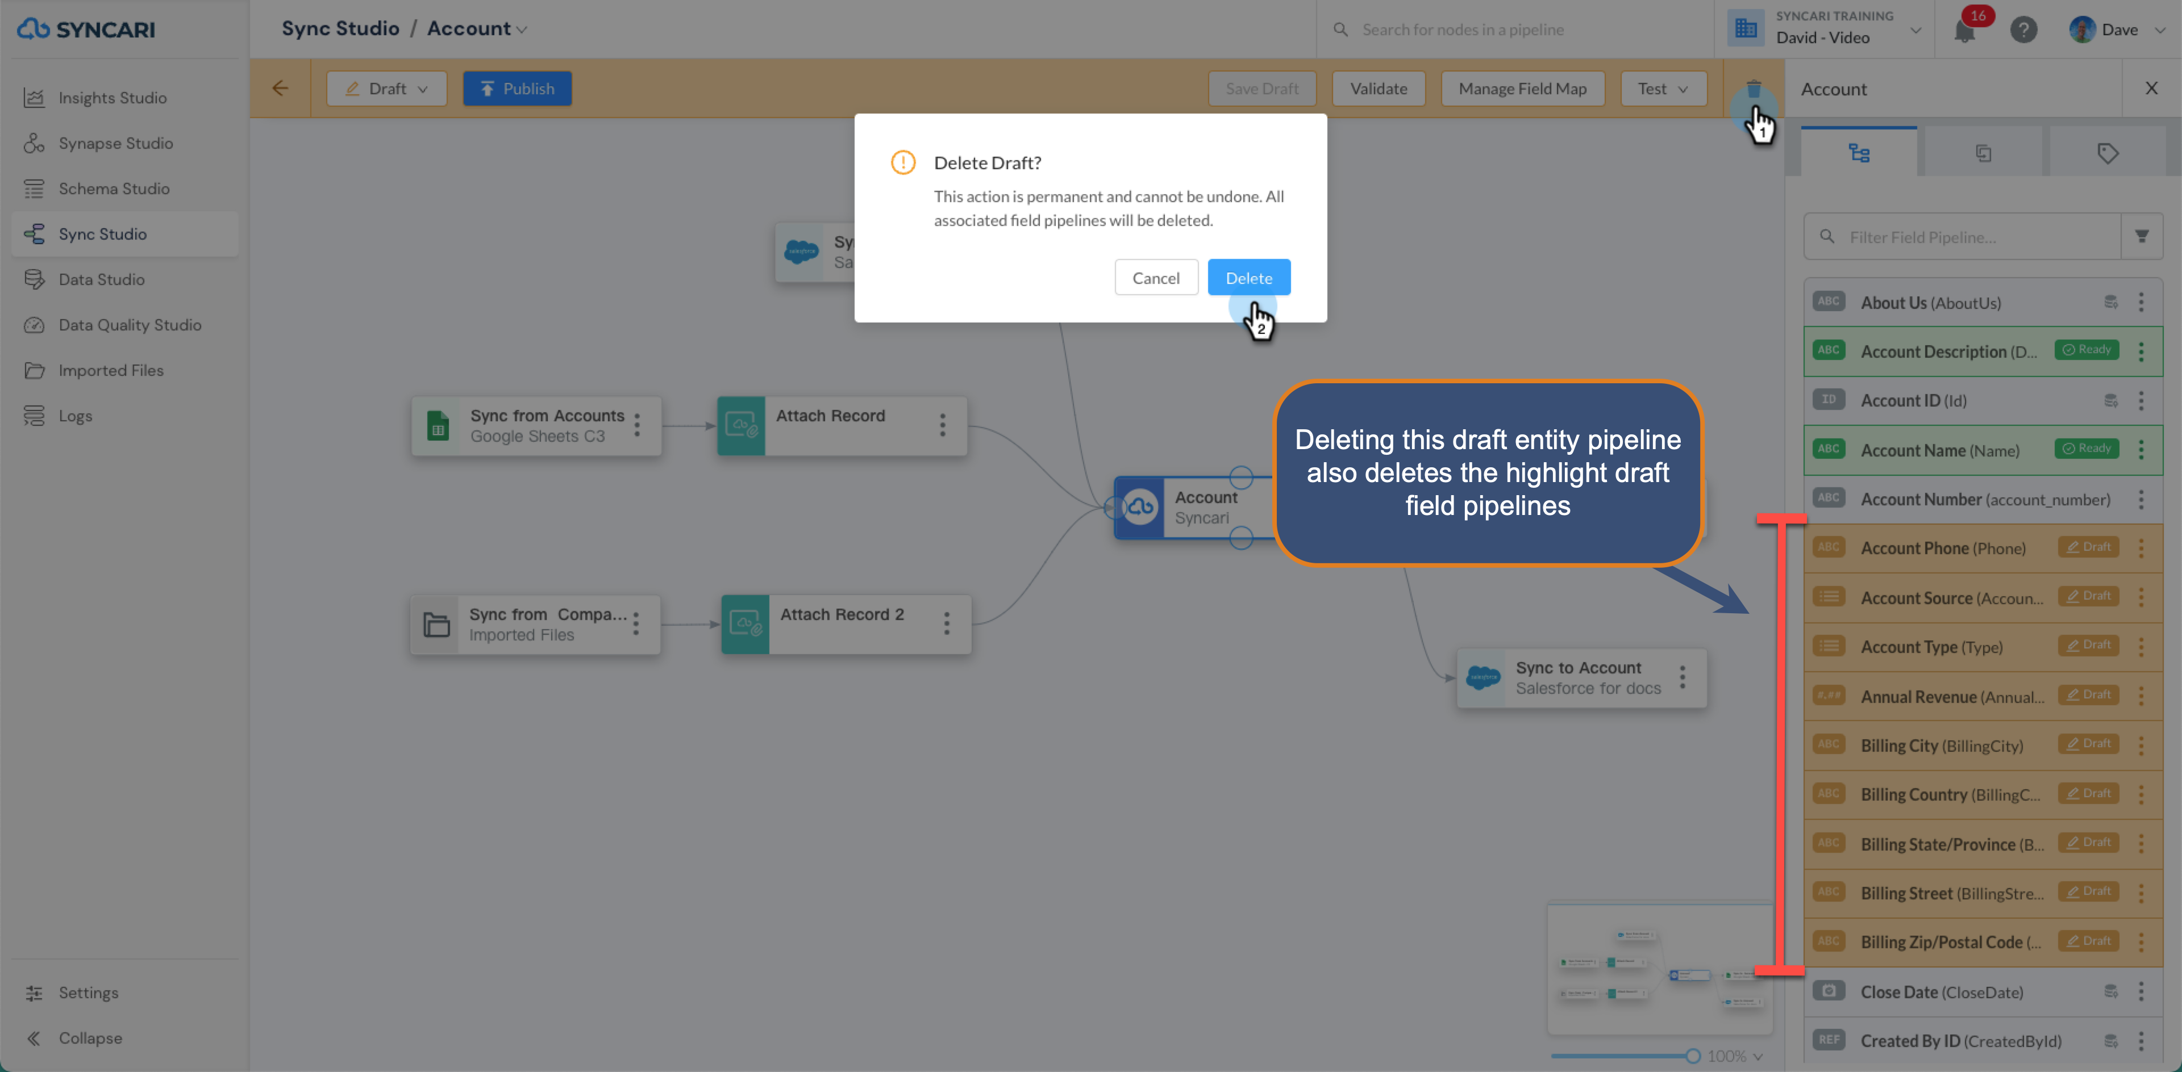Image resolution: width=2182 pixels, height=1072 pixels.
Task: Click the database icon on Account ID row
Action: coord(2111,400)
